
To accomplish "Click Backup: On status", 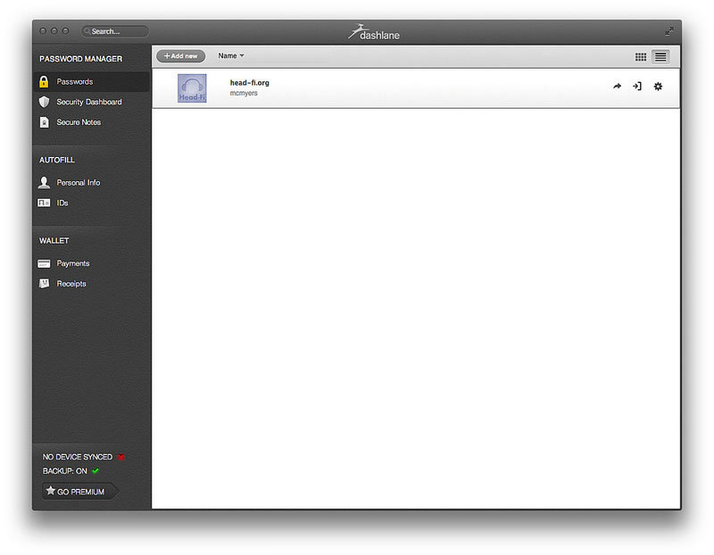I will [64, 471].
